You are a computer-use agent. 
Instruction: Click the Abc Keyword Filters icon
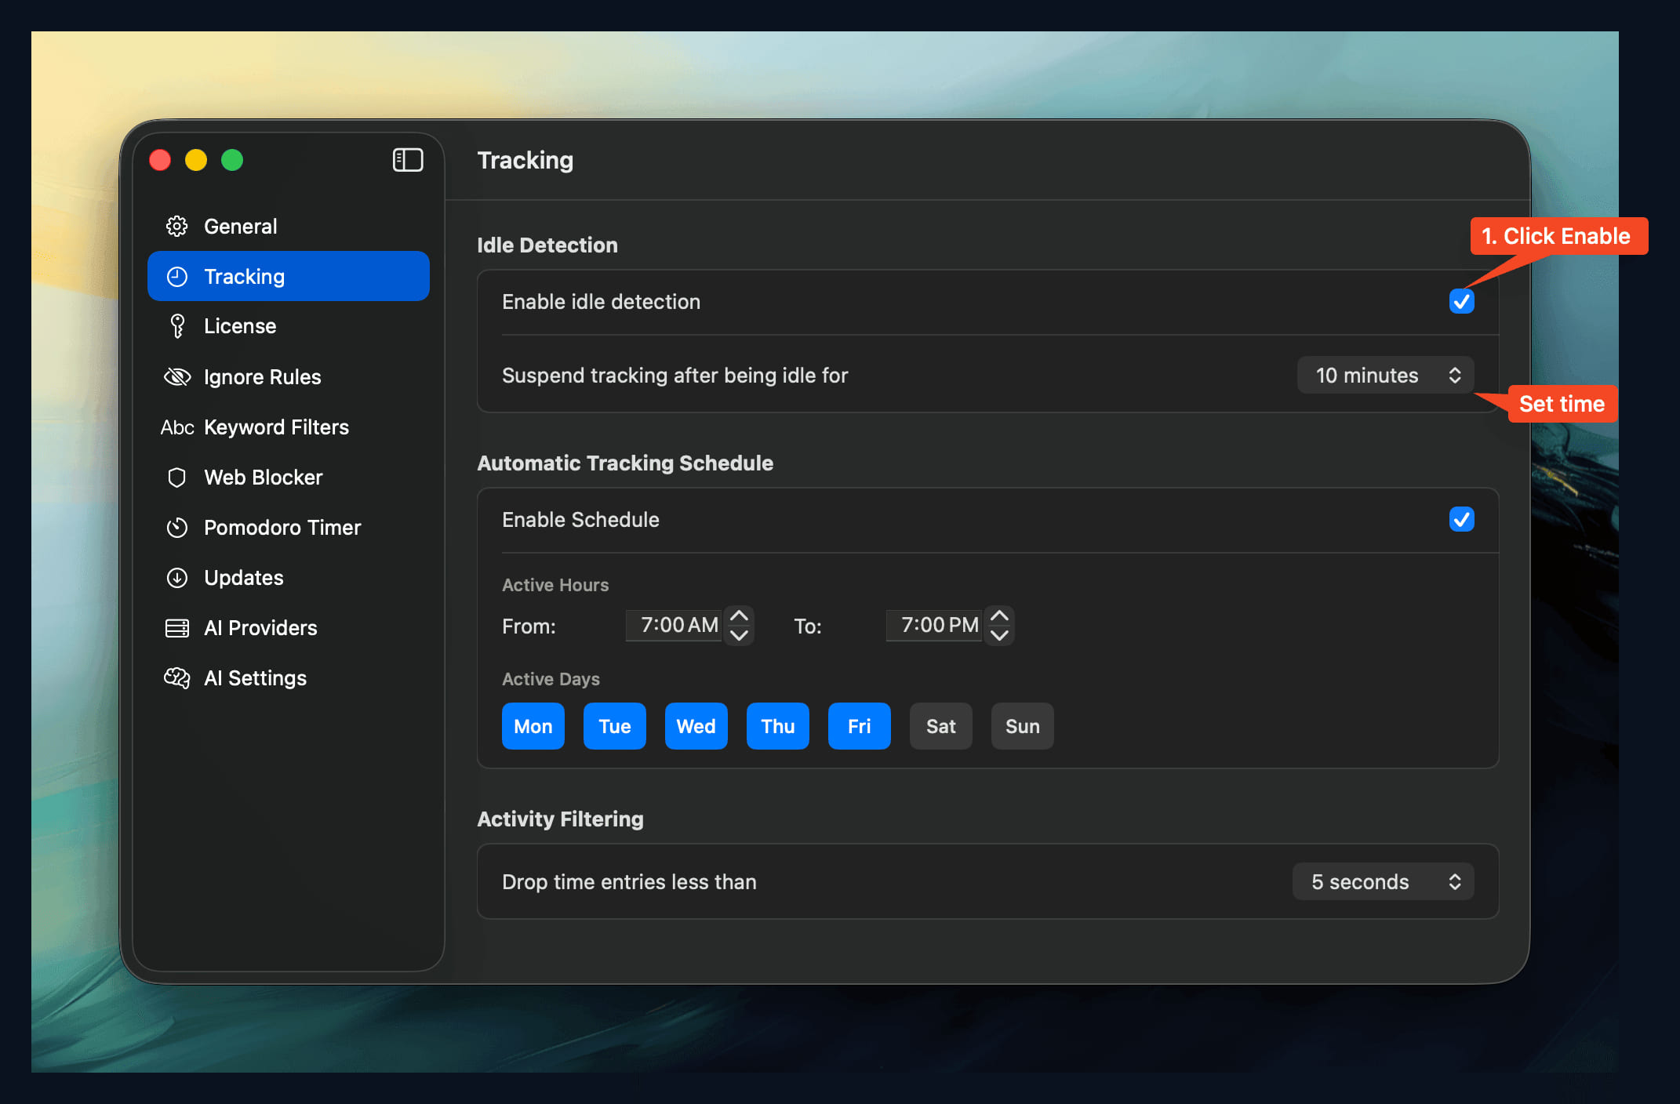click(177, 427)
